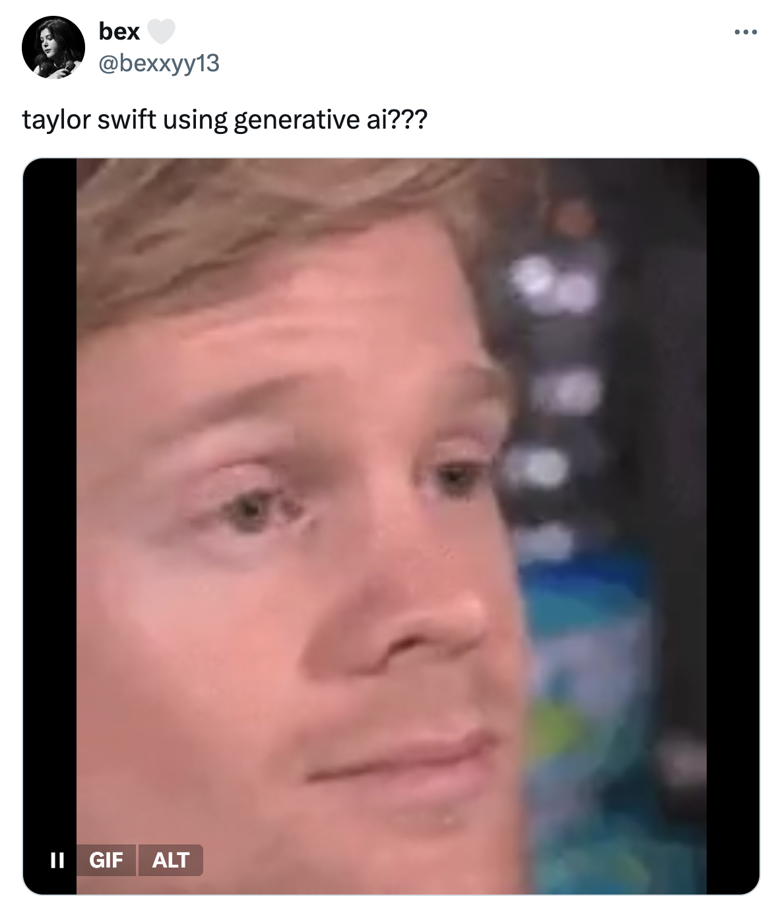Click the blurred lights in GIF background

[554, 369]
